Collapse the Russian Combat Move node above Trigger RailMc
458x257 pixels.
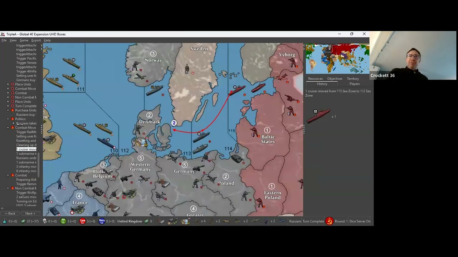pos(8,127)
